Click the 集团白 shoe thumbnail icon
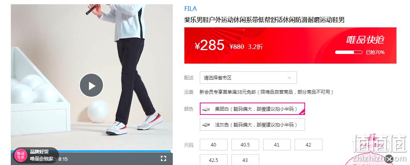The height and width of the screenshot is (165, 410). click(206, 109)
